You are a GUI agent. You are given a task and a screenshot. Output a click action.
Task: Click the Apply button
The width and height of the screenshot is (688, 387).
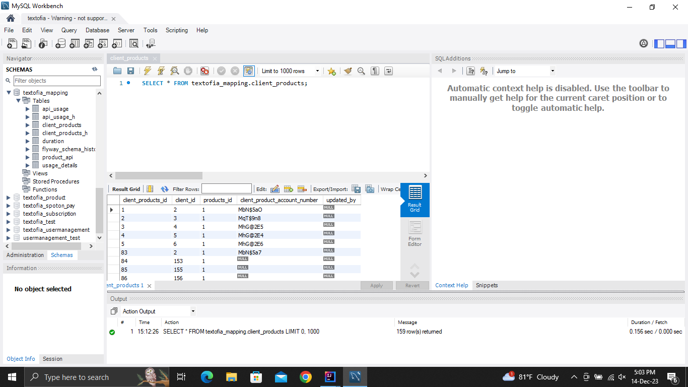pyautogui.click(x=377, y=285)
